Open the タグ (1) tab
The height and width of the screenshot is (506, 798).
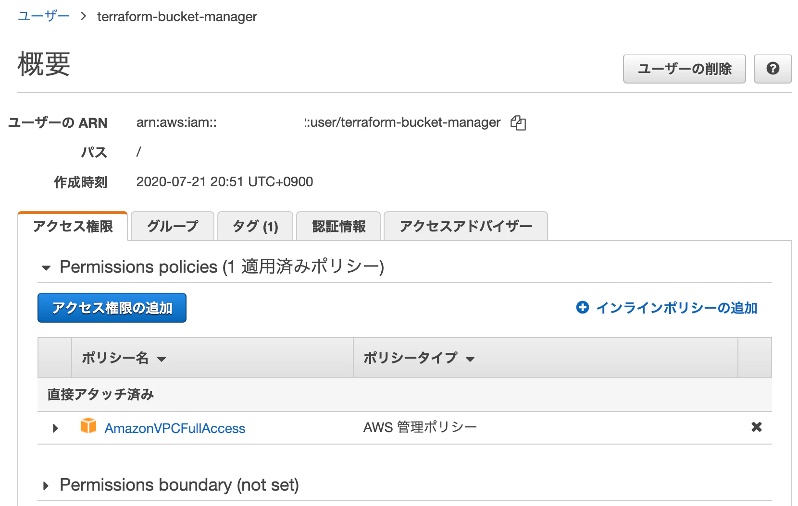(x=255, y=226)
